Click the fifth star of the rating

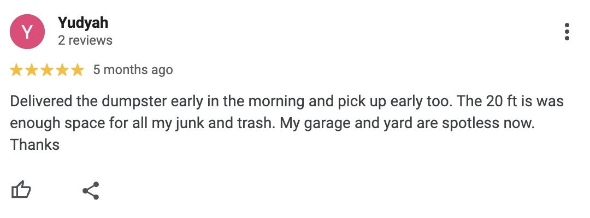click(x=78, y=70)
